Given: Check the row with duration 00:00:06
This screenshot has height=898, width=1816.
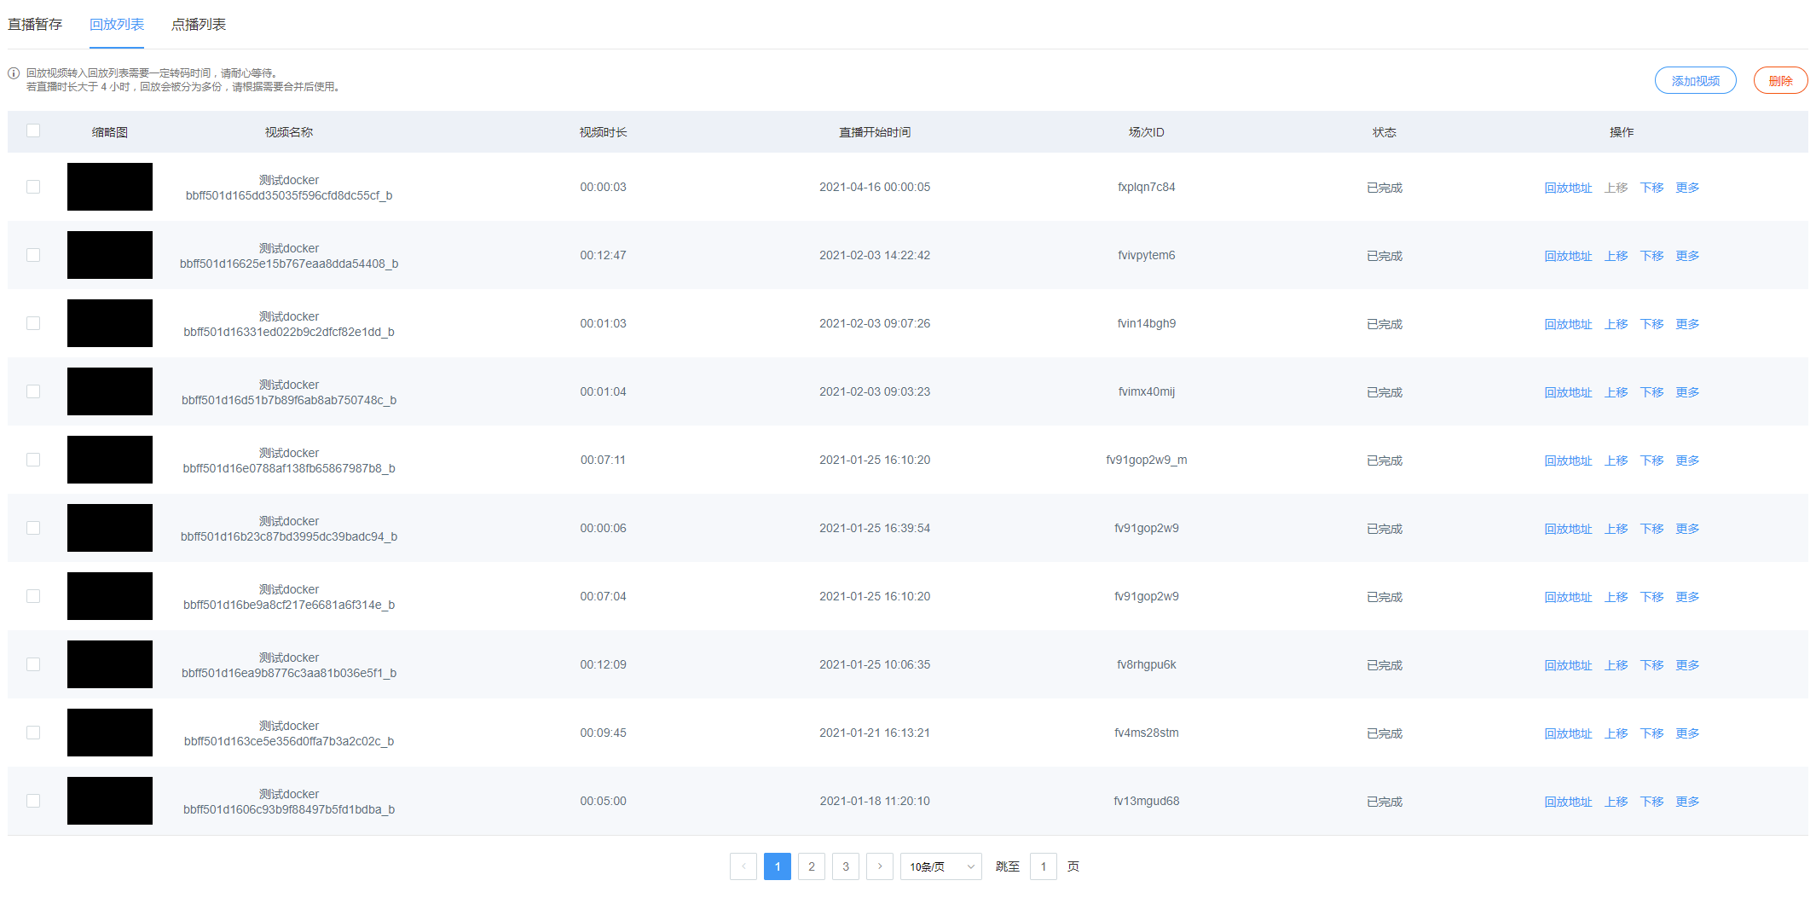Looking at the screenshot, I should (x=33, y=528).
